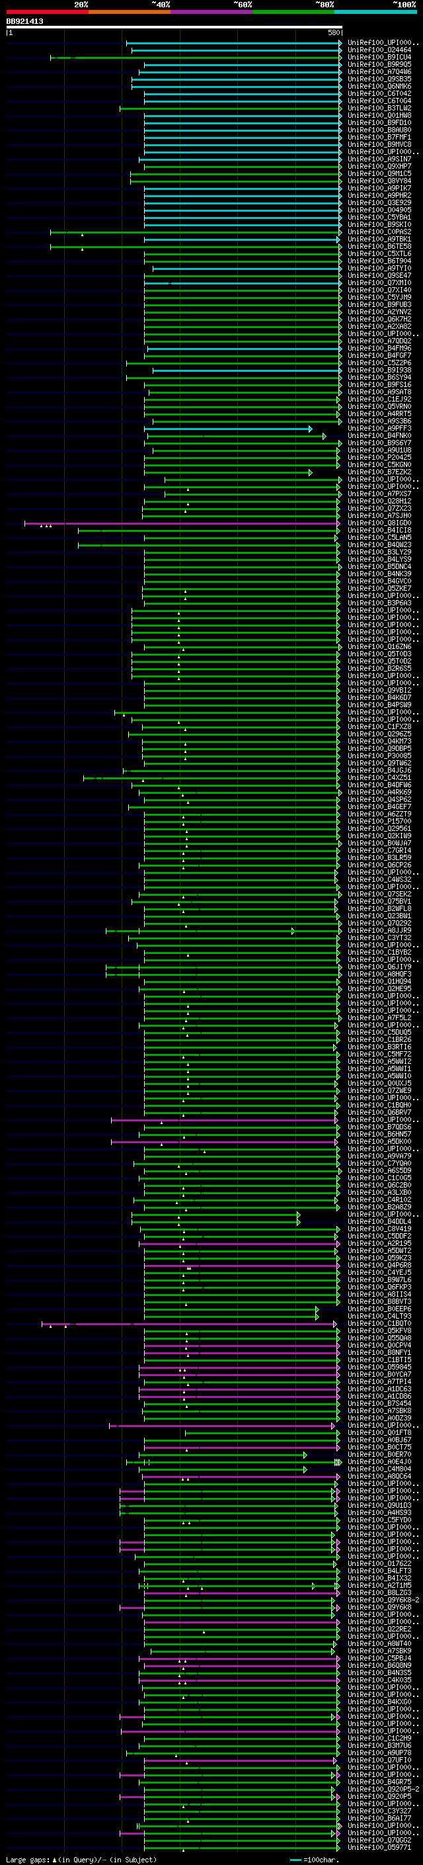Select subject label UniRef100_P20425

pos(379,458)
